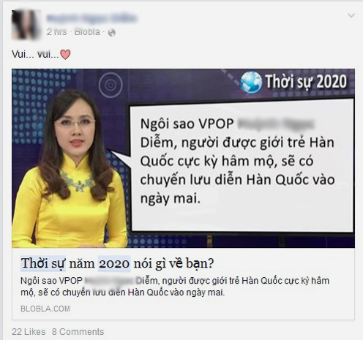Click the red heart emoji in post

65,54
